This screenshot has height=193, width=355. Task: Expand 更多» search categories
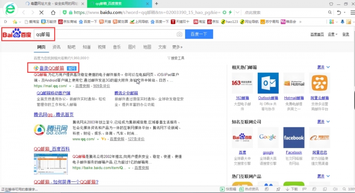[x=177, y=47]
